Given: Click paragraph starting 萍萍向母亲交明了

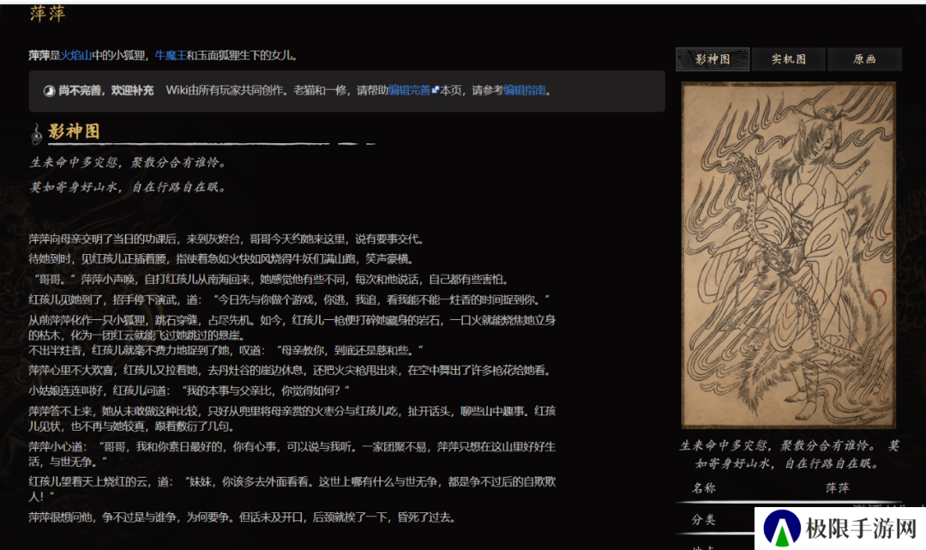Looking at the screenshot, I should coord(226,239).
